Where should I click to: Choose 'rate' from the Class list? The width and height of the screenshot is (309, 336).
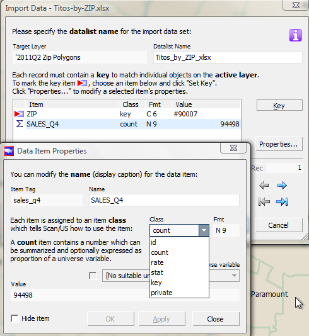[179, 262]
